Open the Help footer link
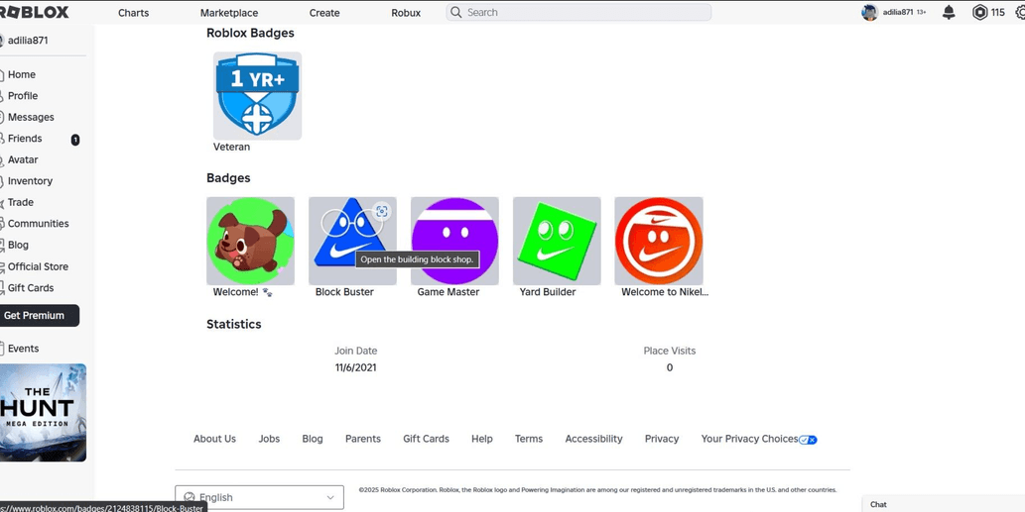This screenshot has height=512, width=1025. coord(482,439)
